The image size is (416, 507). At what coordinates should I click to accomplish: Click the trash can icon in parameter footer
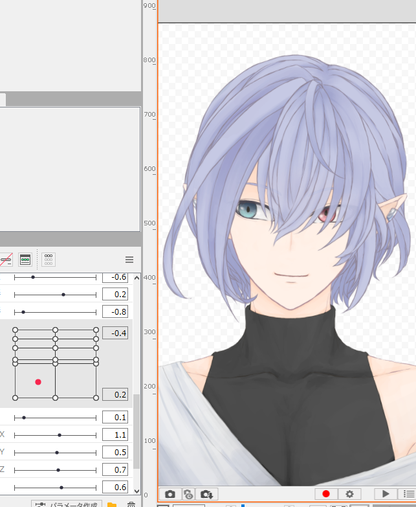[131, 504]
